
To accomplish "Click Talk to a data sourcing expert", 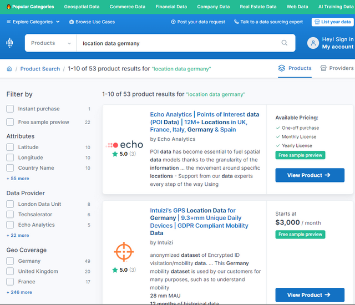I will pos(268,22).
